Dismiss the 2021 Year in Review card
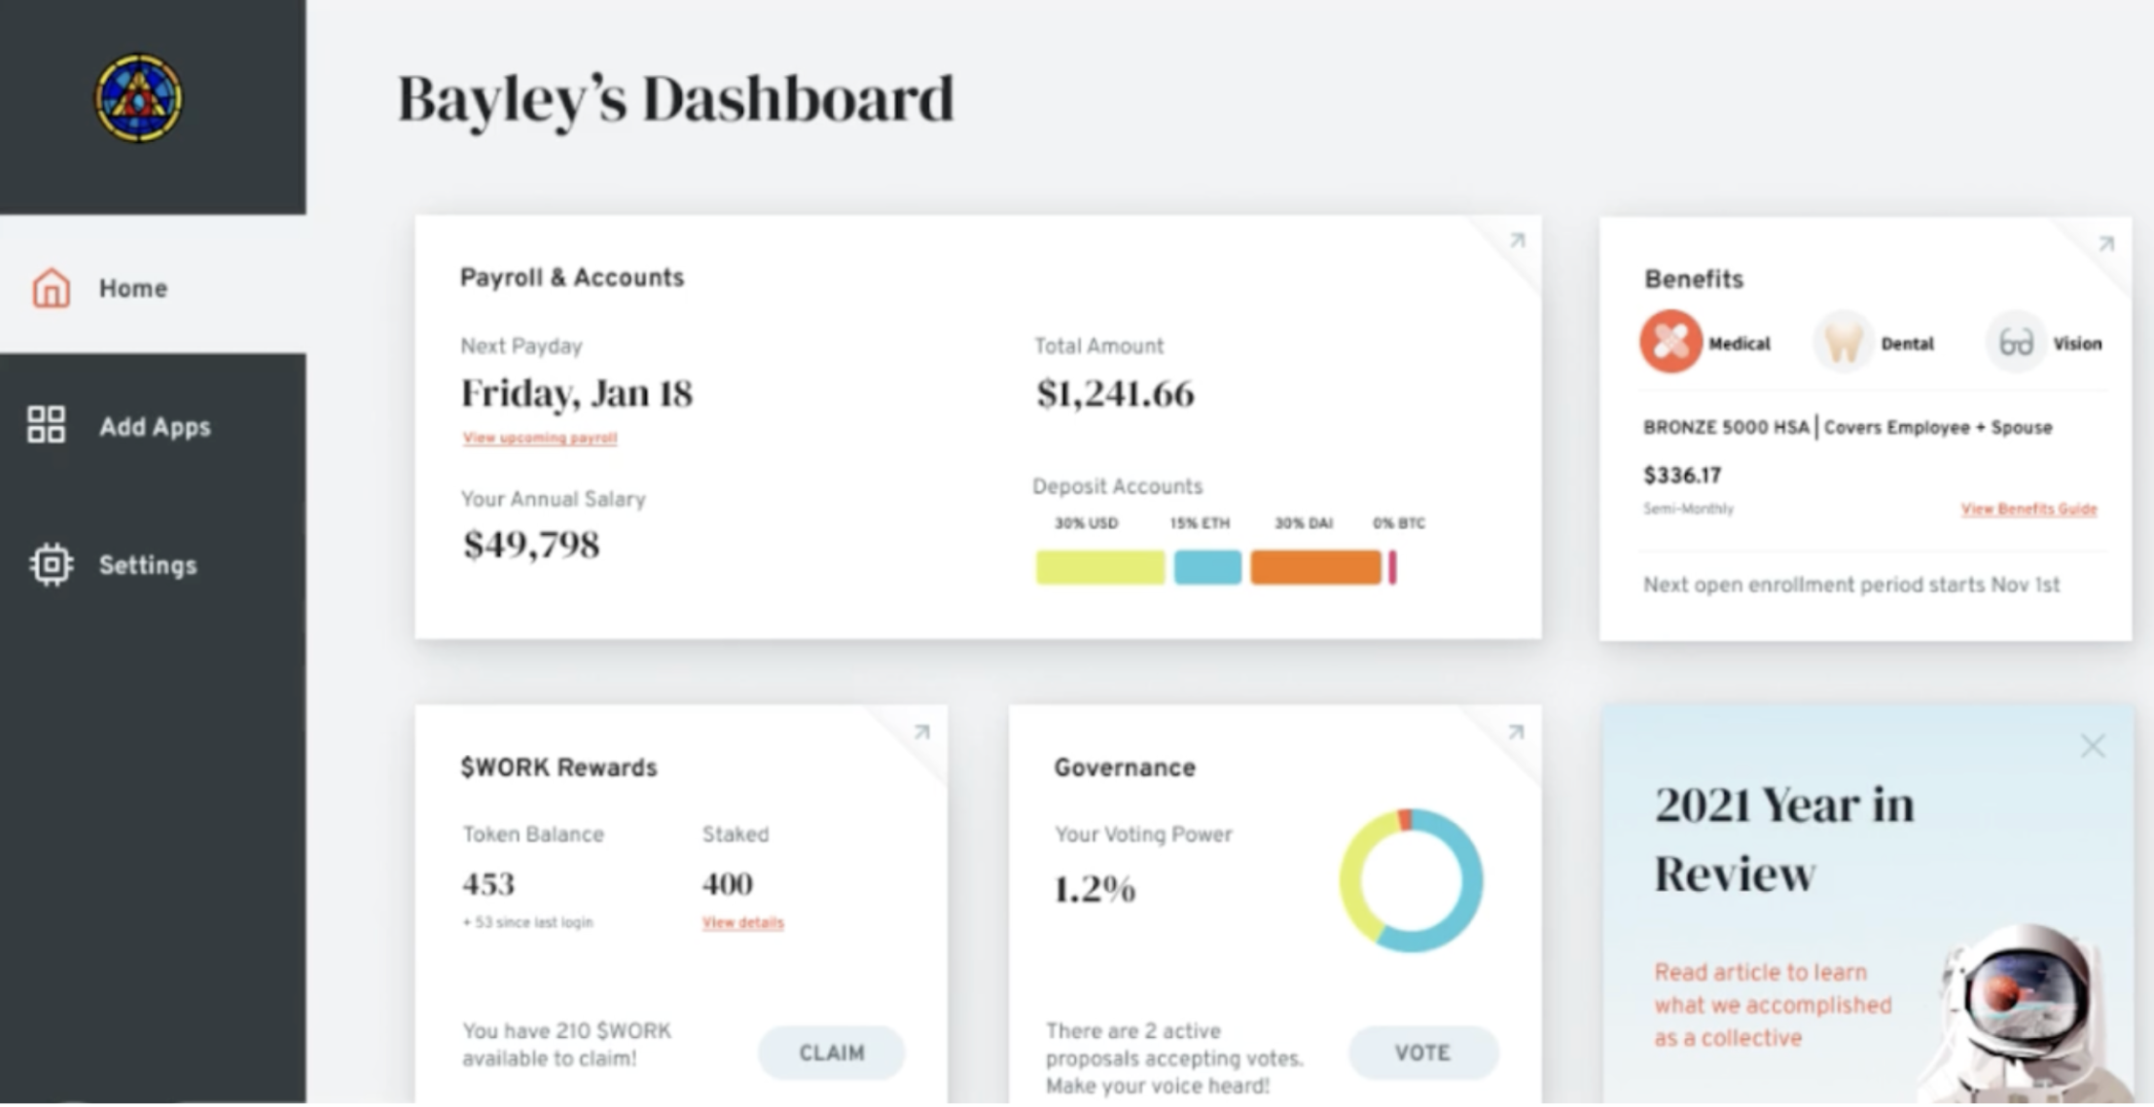 (2092, 746)
